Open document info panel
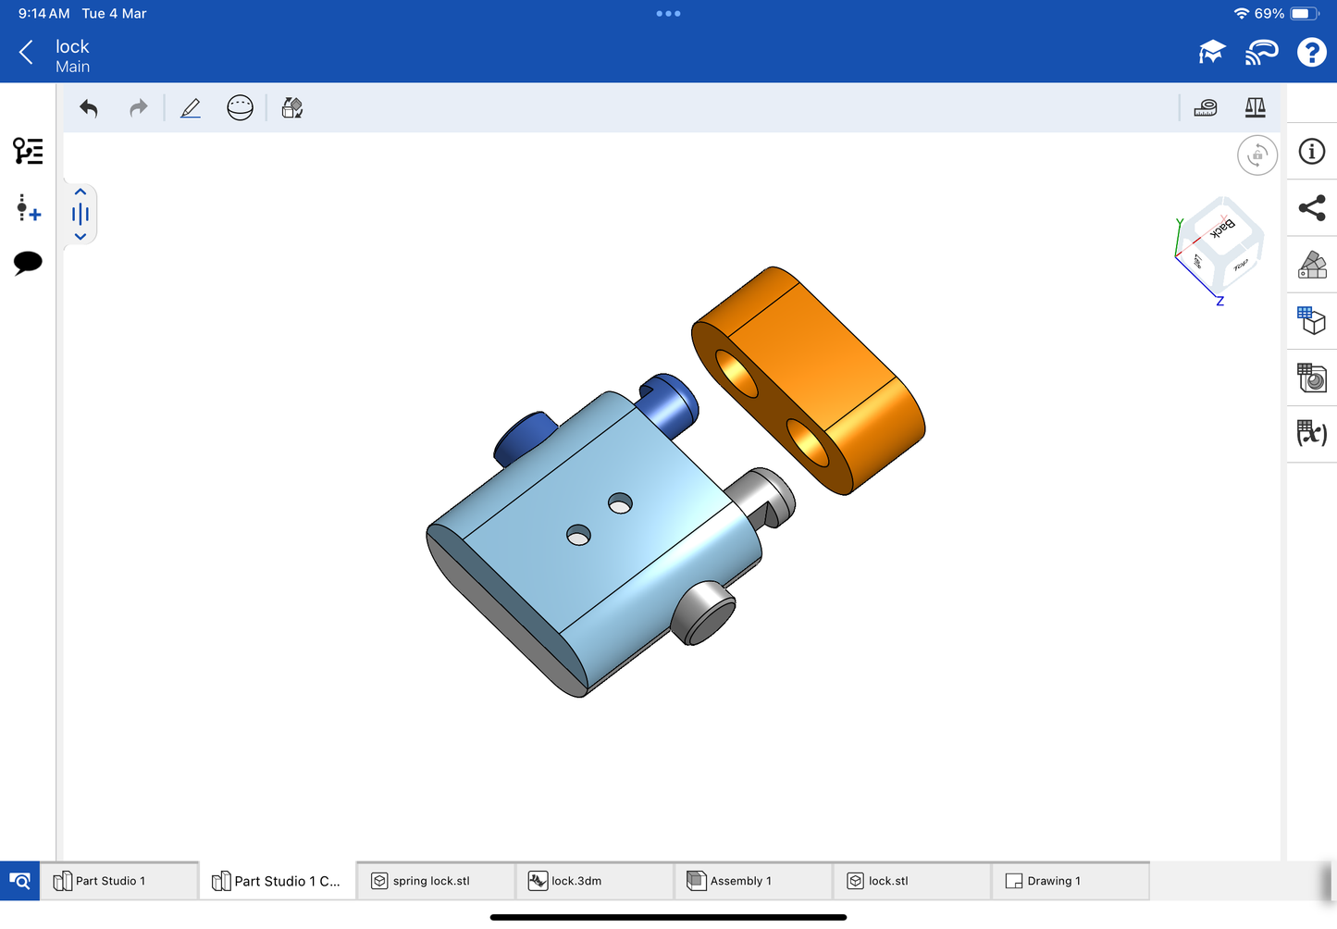The image size is (1337, 929). (x=1311, y=152)
